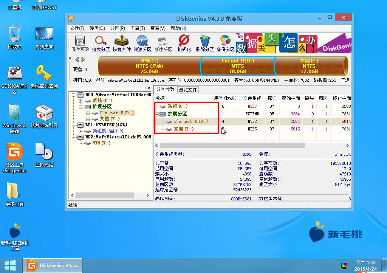Image resolution: width=387 pixels, height=273 pixels.
Task: Expand 系统(C:) node in disk tree
Action: (81, 101)
